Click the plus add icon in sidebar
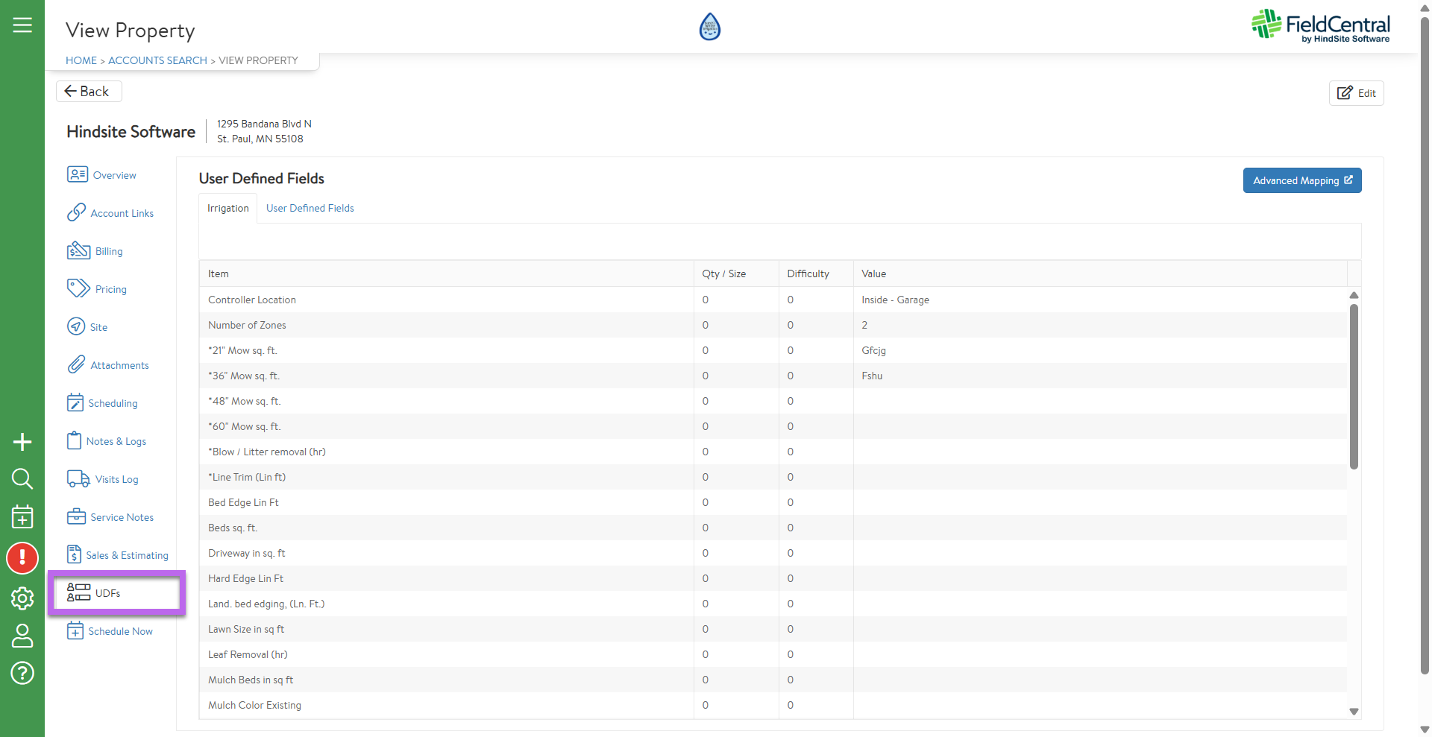Image resolution: width=1432 pixels, height=737 pixels. (x=22, y=442)
